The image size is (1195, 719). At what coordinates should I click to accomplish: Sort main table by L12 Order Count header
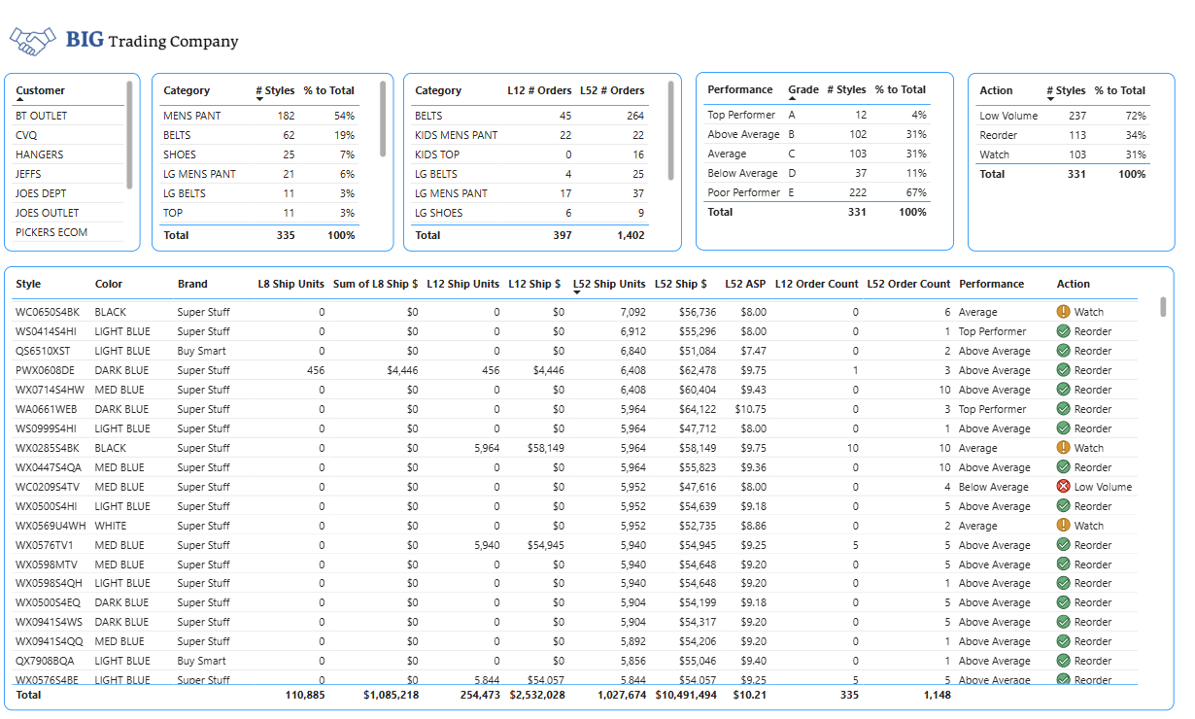pos(817,284)
